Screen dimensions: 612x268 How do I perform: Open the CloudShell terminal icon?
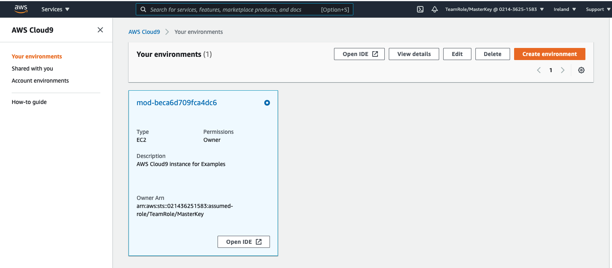pyautogui.click(x=420, y=9)
